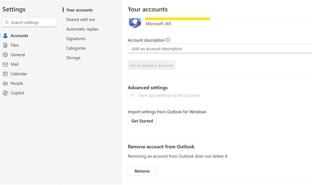Click the Account description info icon

(x=168, y=40)
